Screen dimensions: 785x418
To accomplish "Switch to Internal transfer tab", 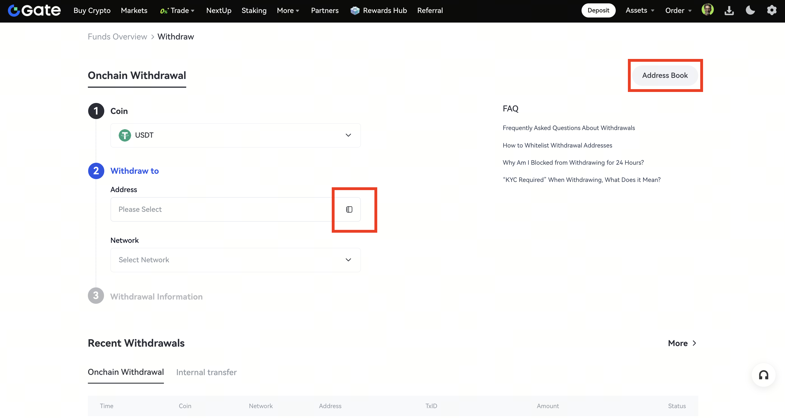I will coord(206,372).
